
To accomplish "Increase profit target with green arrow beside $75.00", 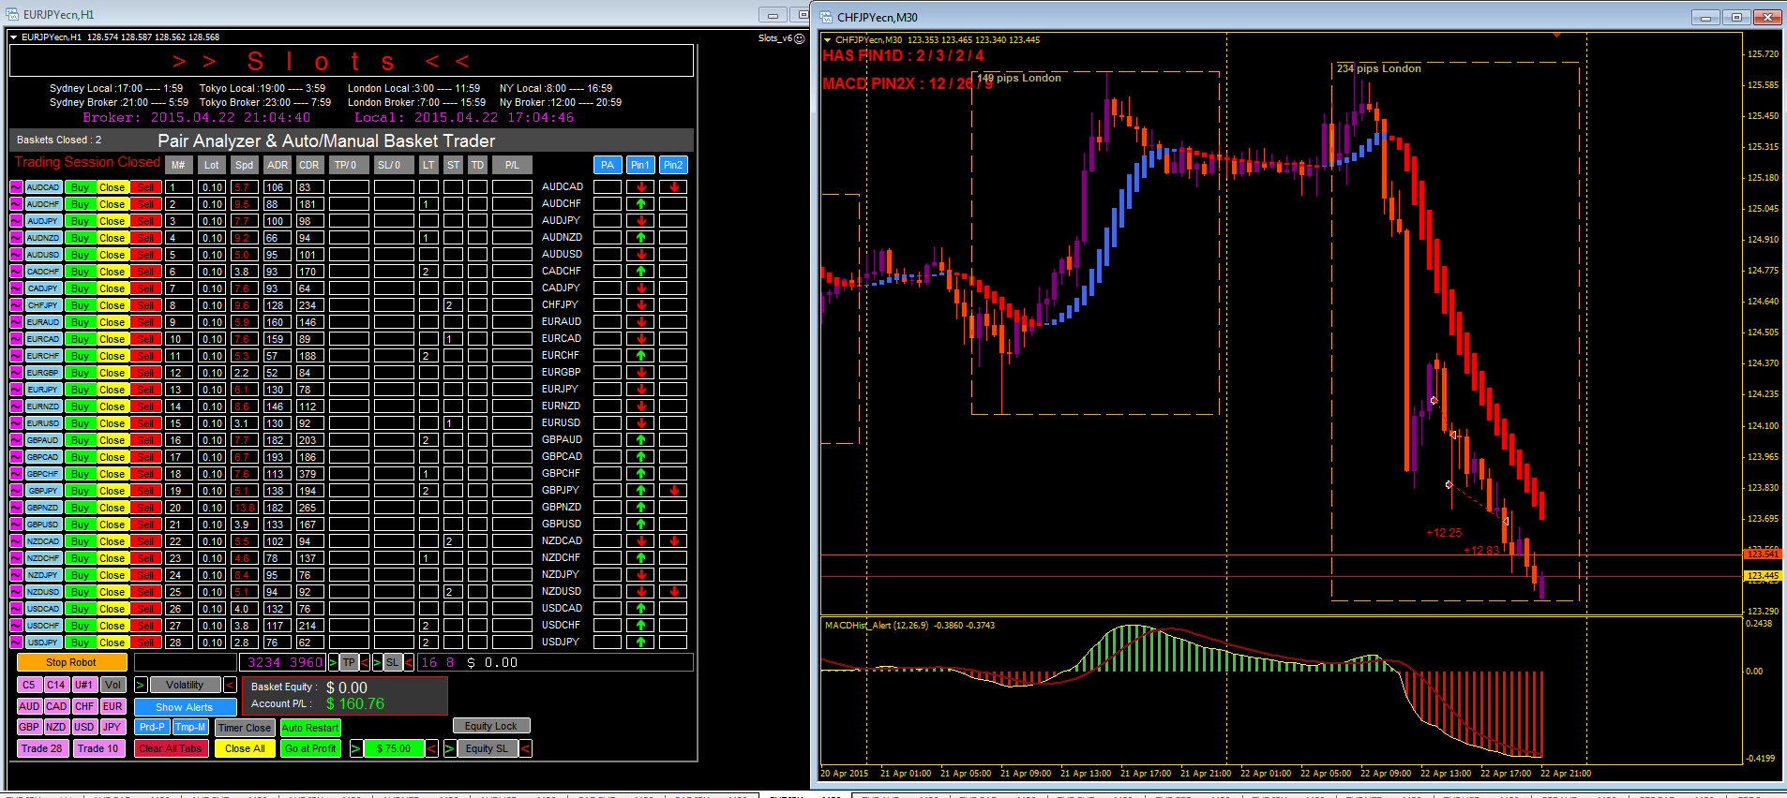I will 356,748.
